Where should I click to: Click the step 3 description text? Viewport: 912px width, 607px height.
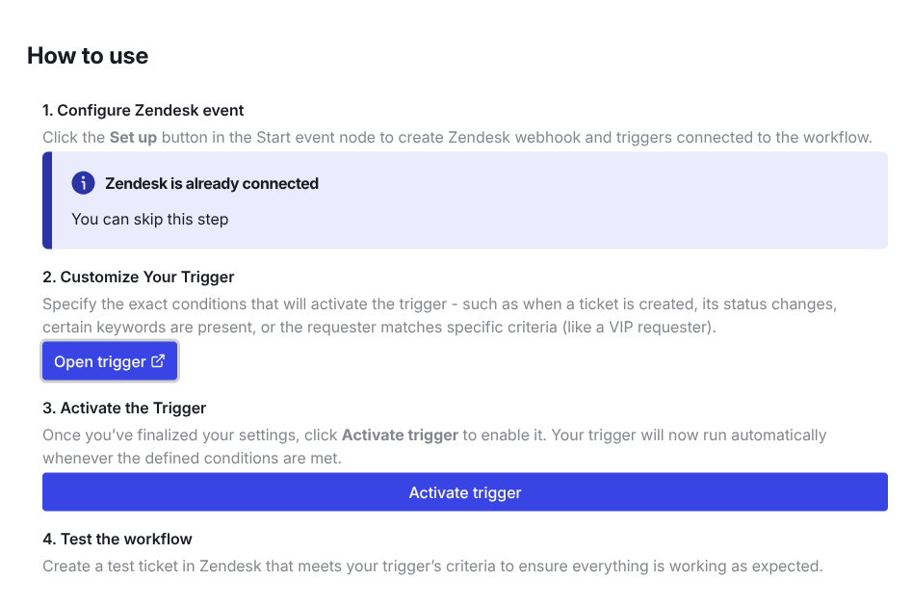point(433,435)
